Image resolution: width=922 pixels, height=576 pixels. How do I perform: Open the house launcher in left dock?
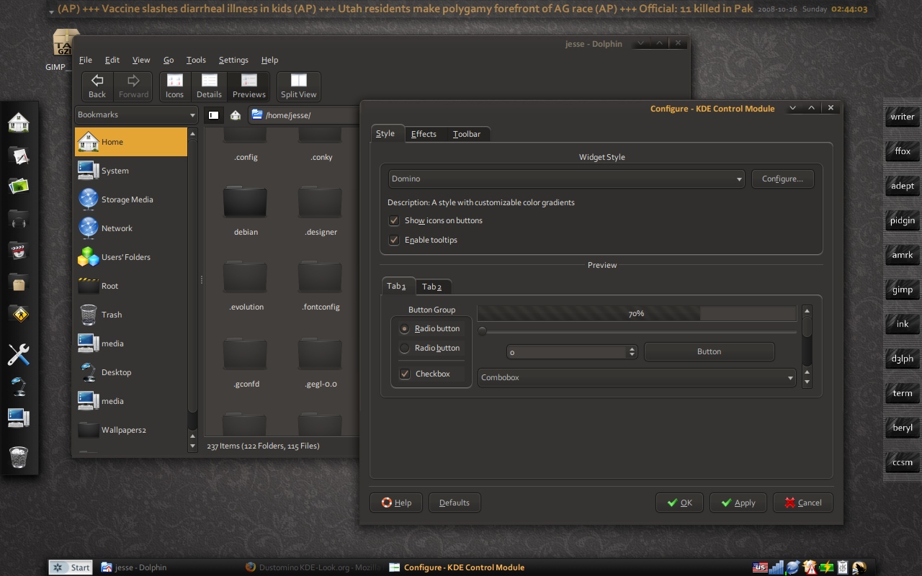pyautogui.click(x=19, y=122)
